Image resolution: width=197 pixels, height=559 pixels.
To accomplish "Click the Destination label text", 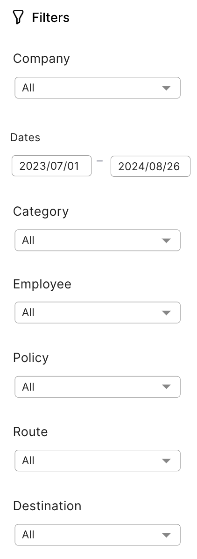I will (47, 506).
